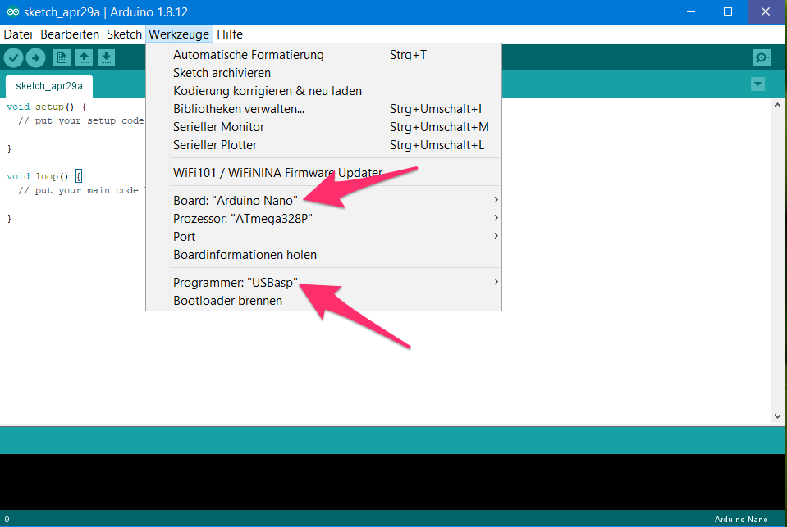Image resolution: width=787 pixels, height=527 pixels.
Task: Click the Upload arrow icon
Action: pyautogui.click(x=35, y=58)
